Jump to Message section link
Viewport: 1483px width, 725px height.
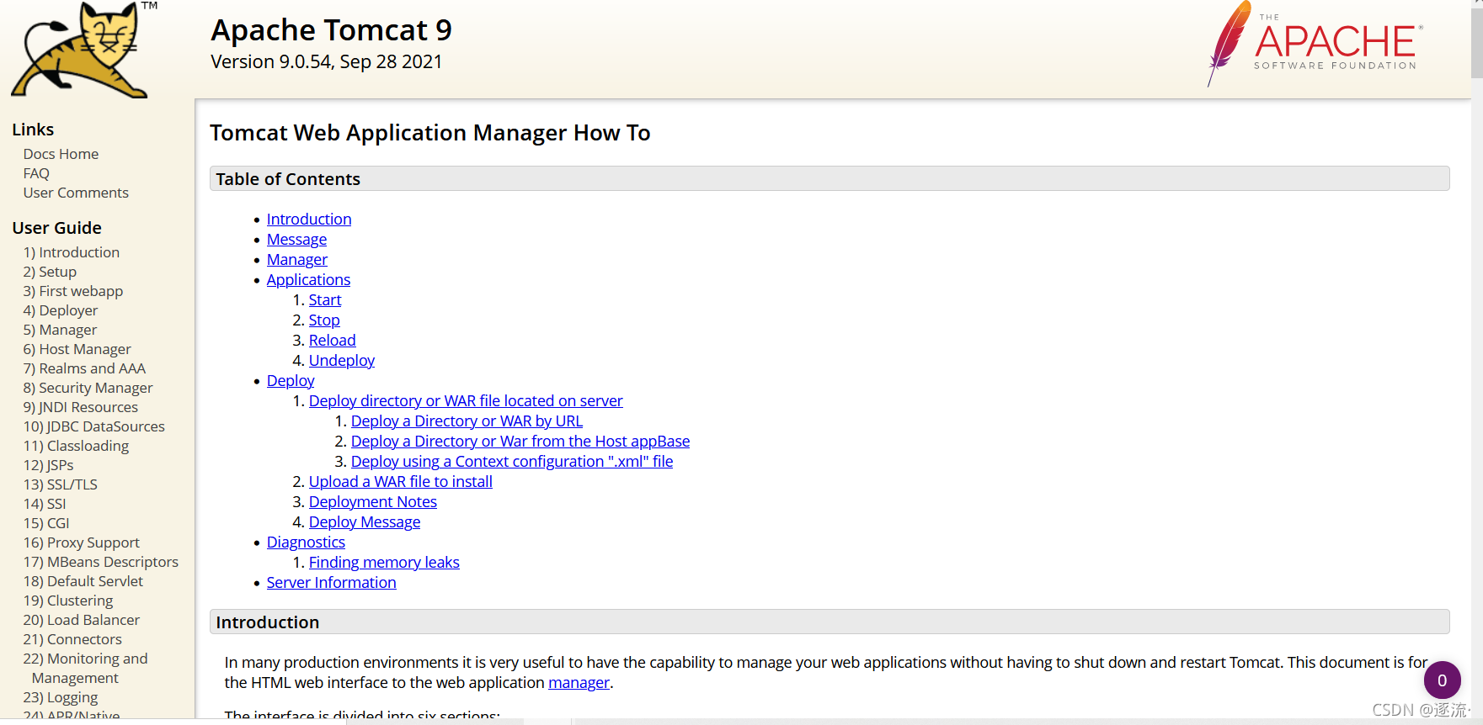[296, 240]
